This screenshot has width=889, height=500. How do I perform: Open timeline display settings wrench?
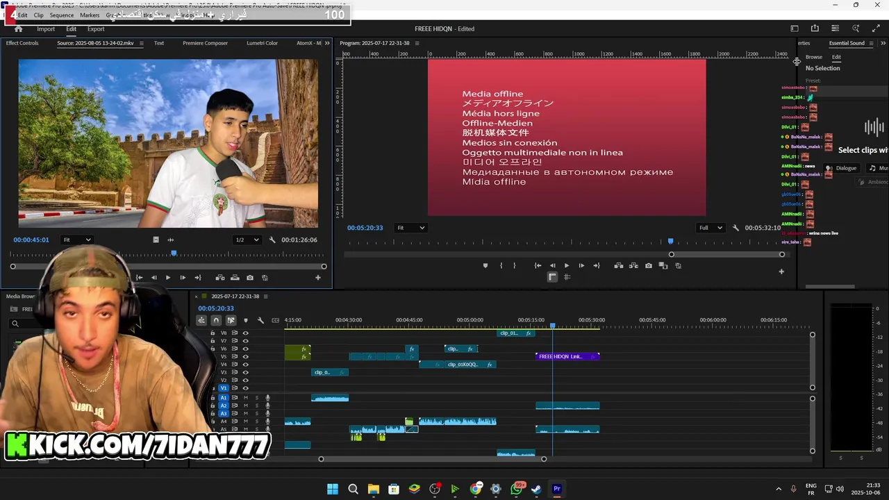(x=260, y=320)
